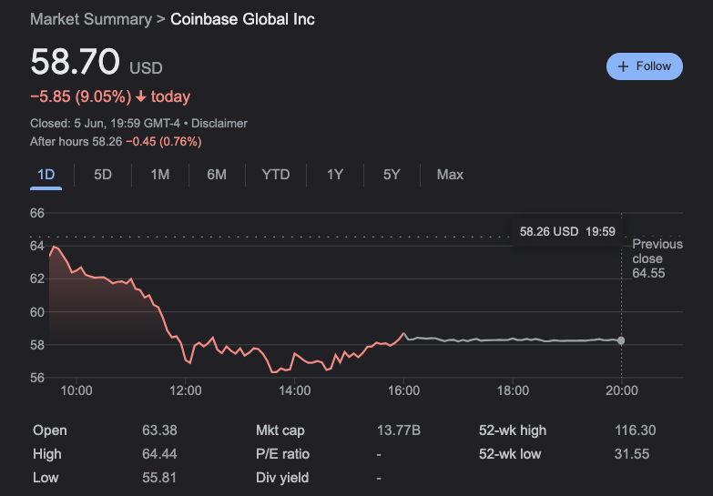Click the 58.70 price value
The width and height of the screenshot is (713, 496).
pos(75,61)
